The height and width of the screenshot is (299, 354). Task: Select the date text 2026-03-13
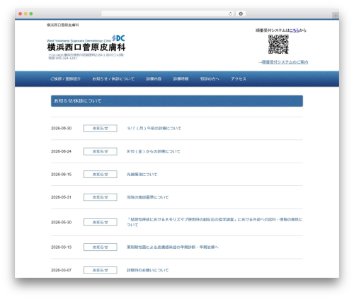(x=62, y=247)
